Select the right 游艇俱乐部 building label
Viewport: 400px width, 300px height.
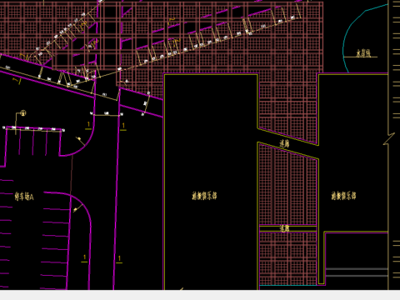[x=343, y=196]
